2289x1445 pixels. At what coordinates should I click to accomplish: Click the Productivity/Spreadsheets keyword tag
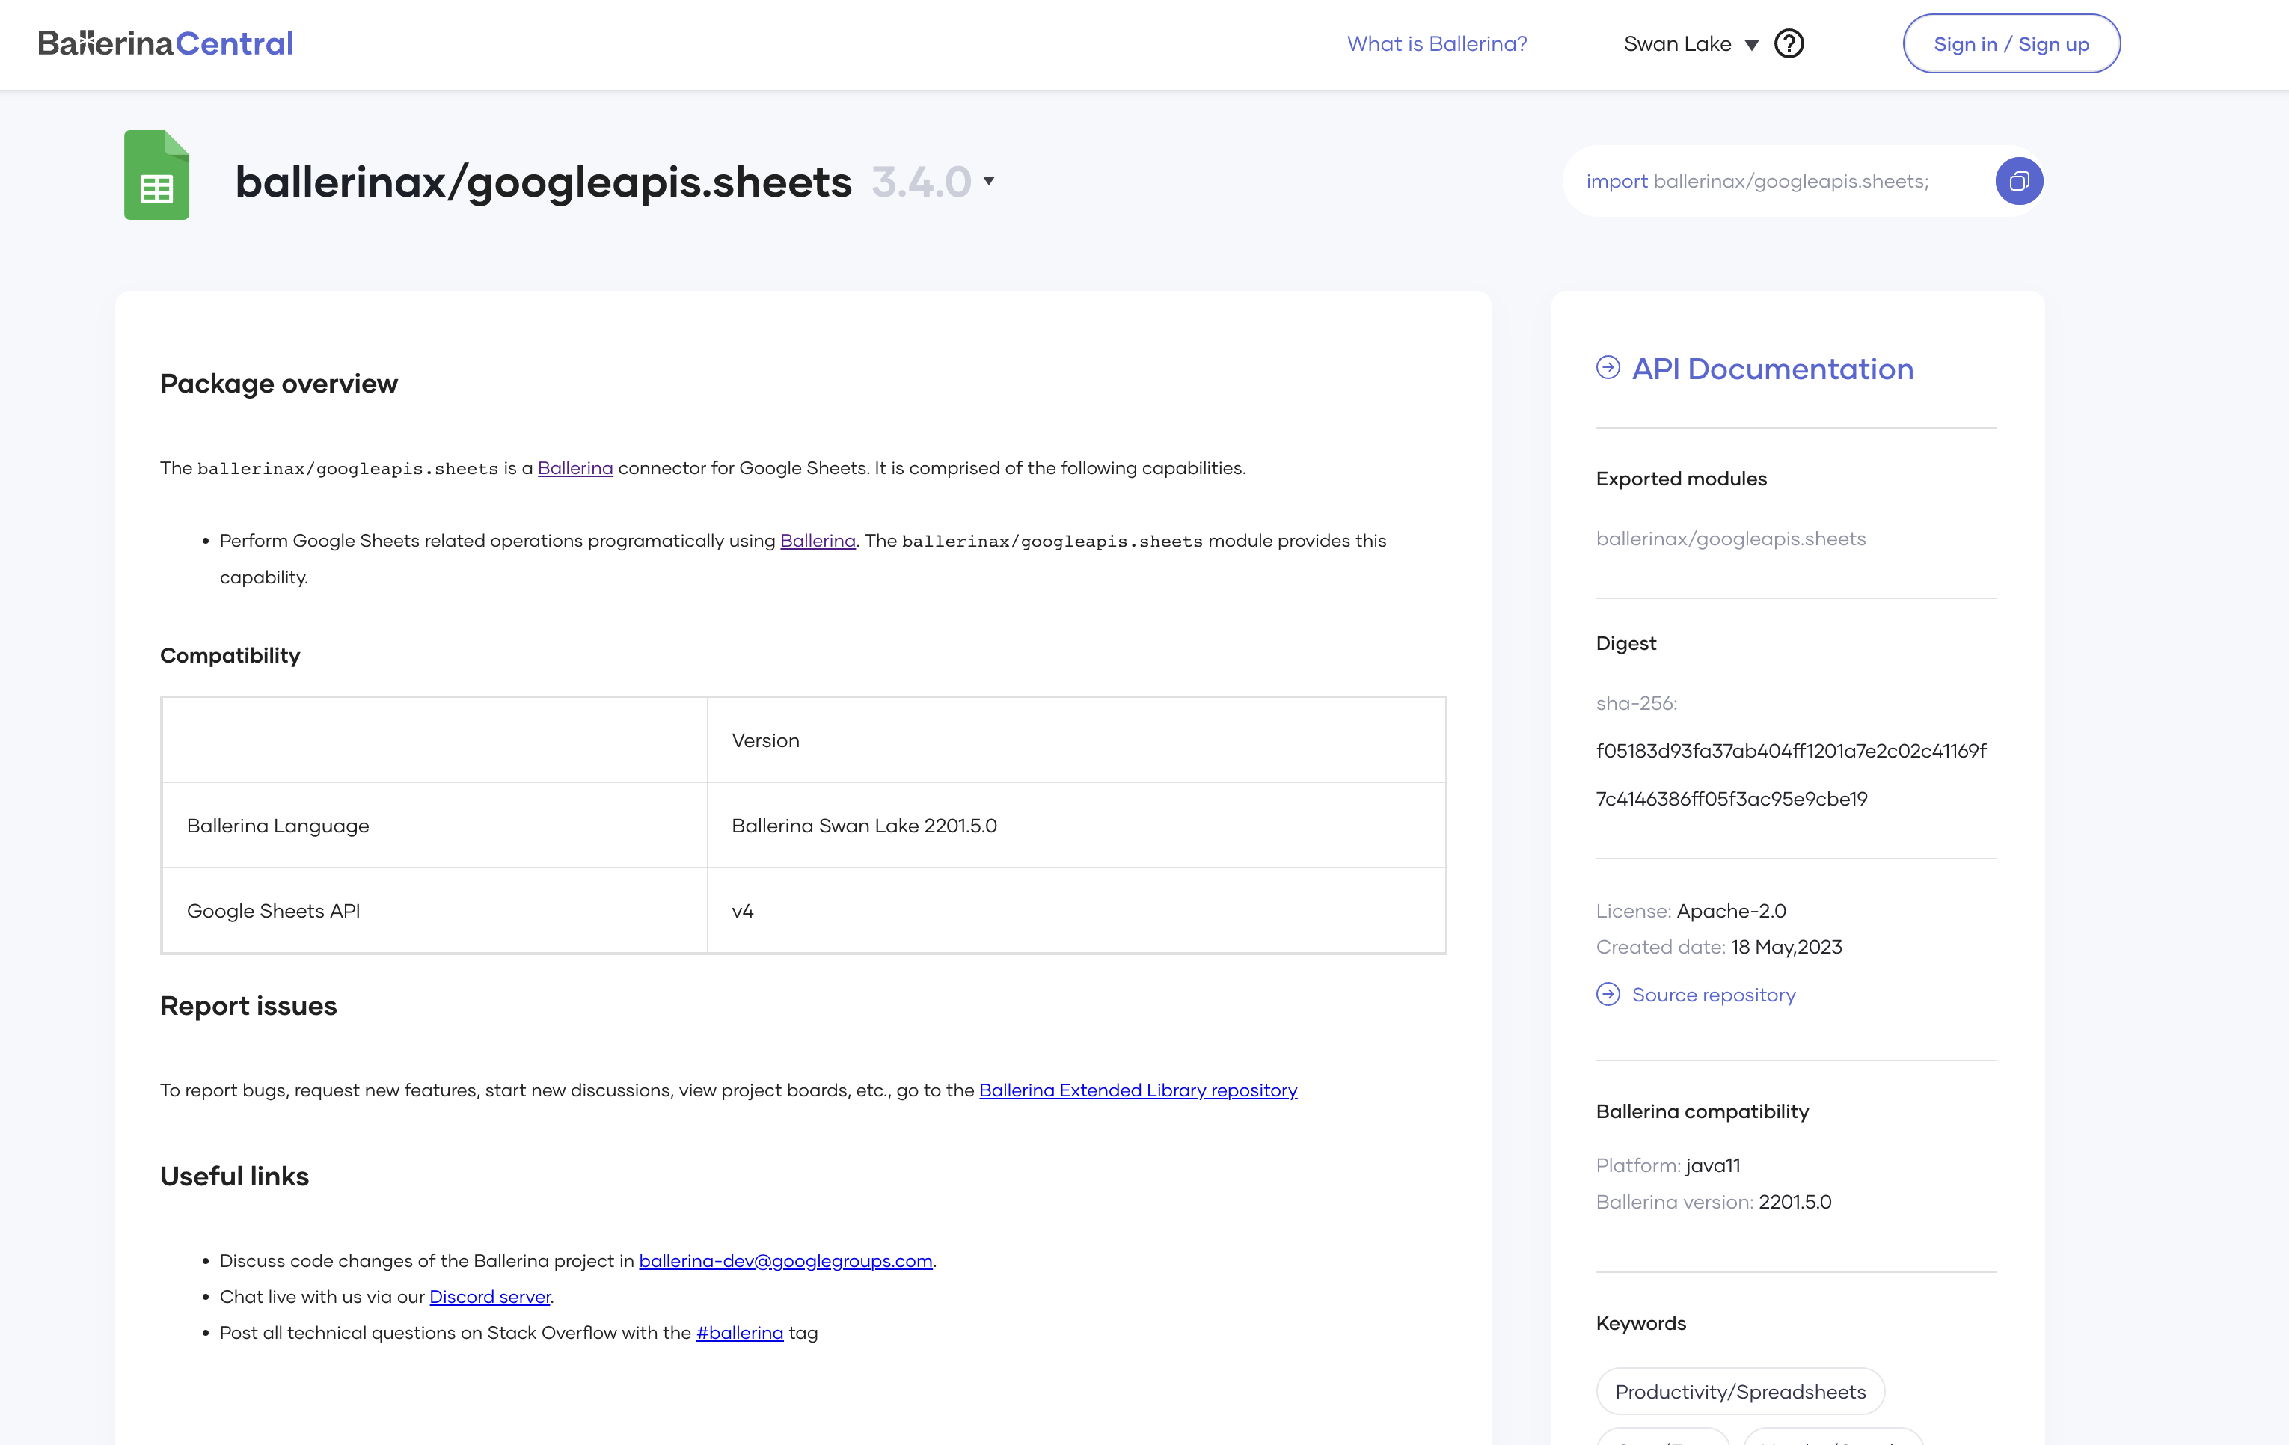click(x=1739, y=1392)
